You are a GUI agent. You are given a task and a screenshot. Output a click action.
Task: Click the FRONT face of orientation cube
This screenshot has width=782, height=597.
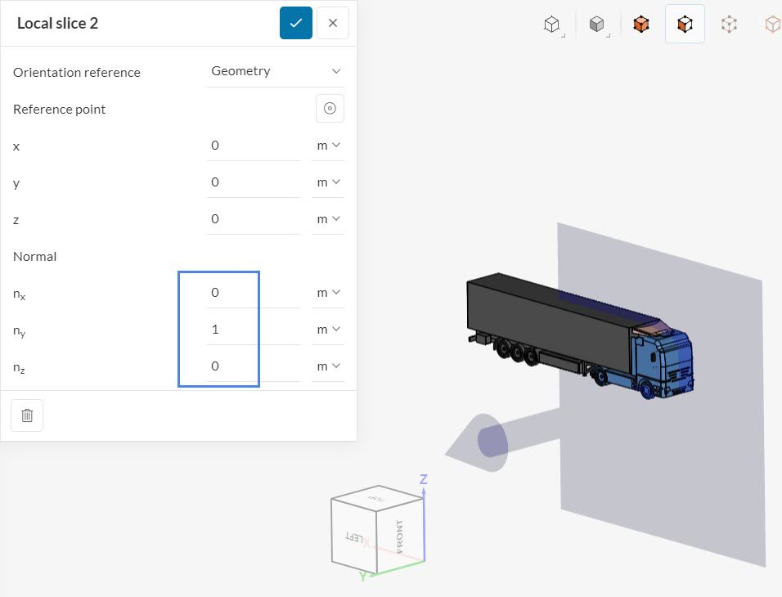pyautogui.click(x=401, y=537)
